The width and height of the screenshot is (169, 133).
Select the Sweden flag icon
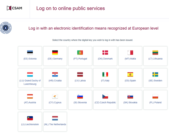click(x=155, y=74)
